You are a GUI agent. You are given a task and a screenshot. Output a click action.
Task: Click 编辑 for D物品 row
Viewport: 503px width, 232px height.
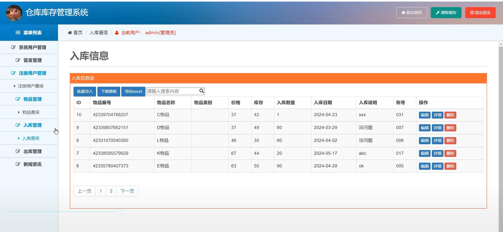[x=424, y=128]
